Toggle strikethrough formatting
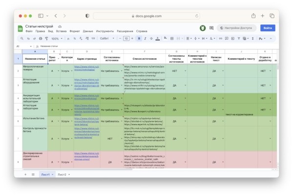Screen dimensions: 293x196 (x=150, y=38)
